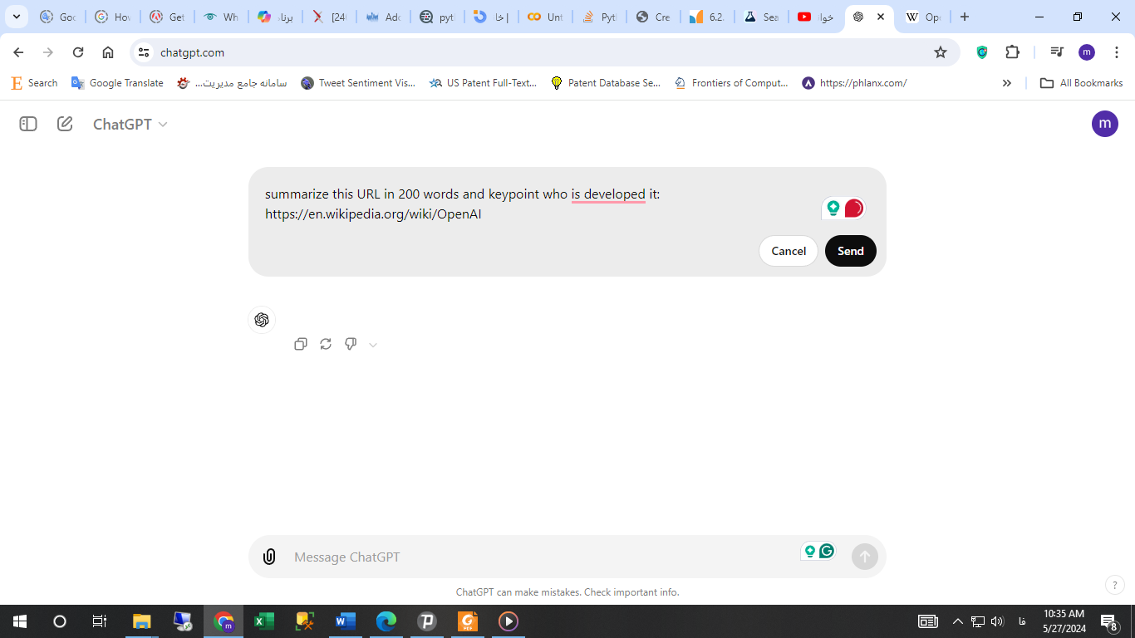Viewport: 1135px width, 638px height.
Task: Show more bookmarks with double chevron
Action: pyautogui.click(x=1007, y=83)
